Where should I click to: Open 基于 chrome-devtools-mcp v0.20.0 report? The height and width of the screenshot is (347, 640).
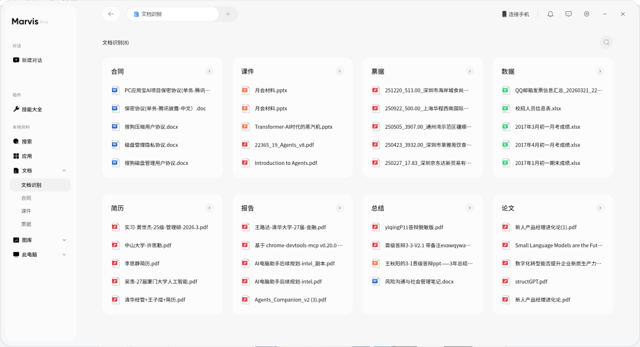(x=299, y=245)
